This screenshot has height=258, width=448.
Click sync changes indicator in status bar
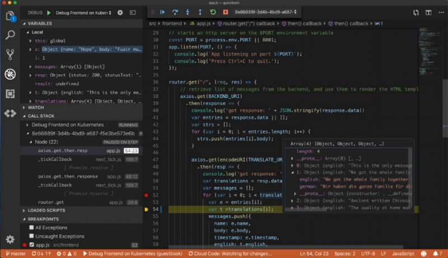point(41,254)
